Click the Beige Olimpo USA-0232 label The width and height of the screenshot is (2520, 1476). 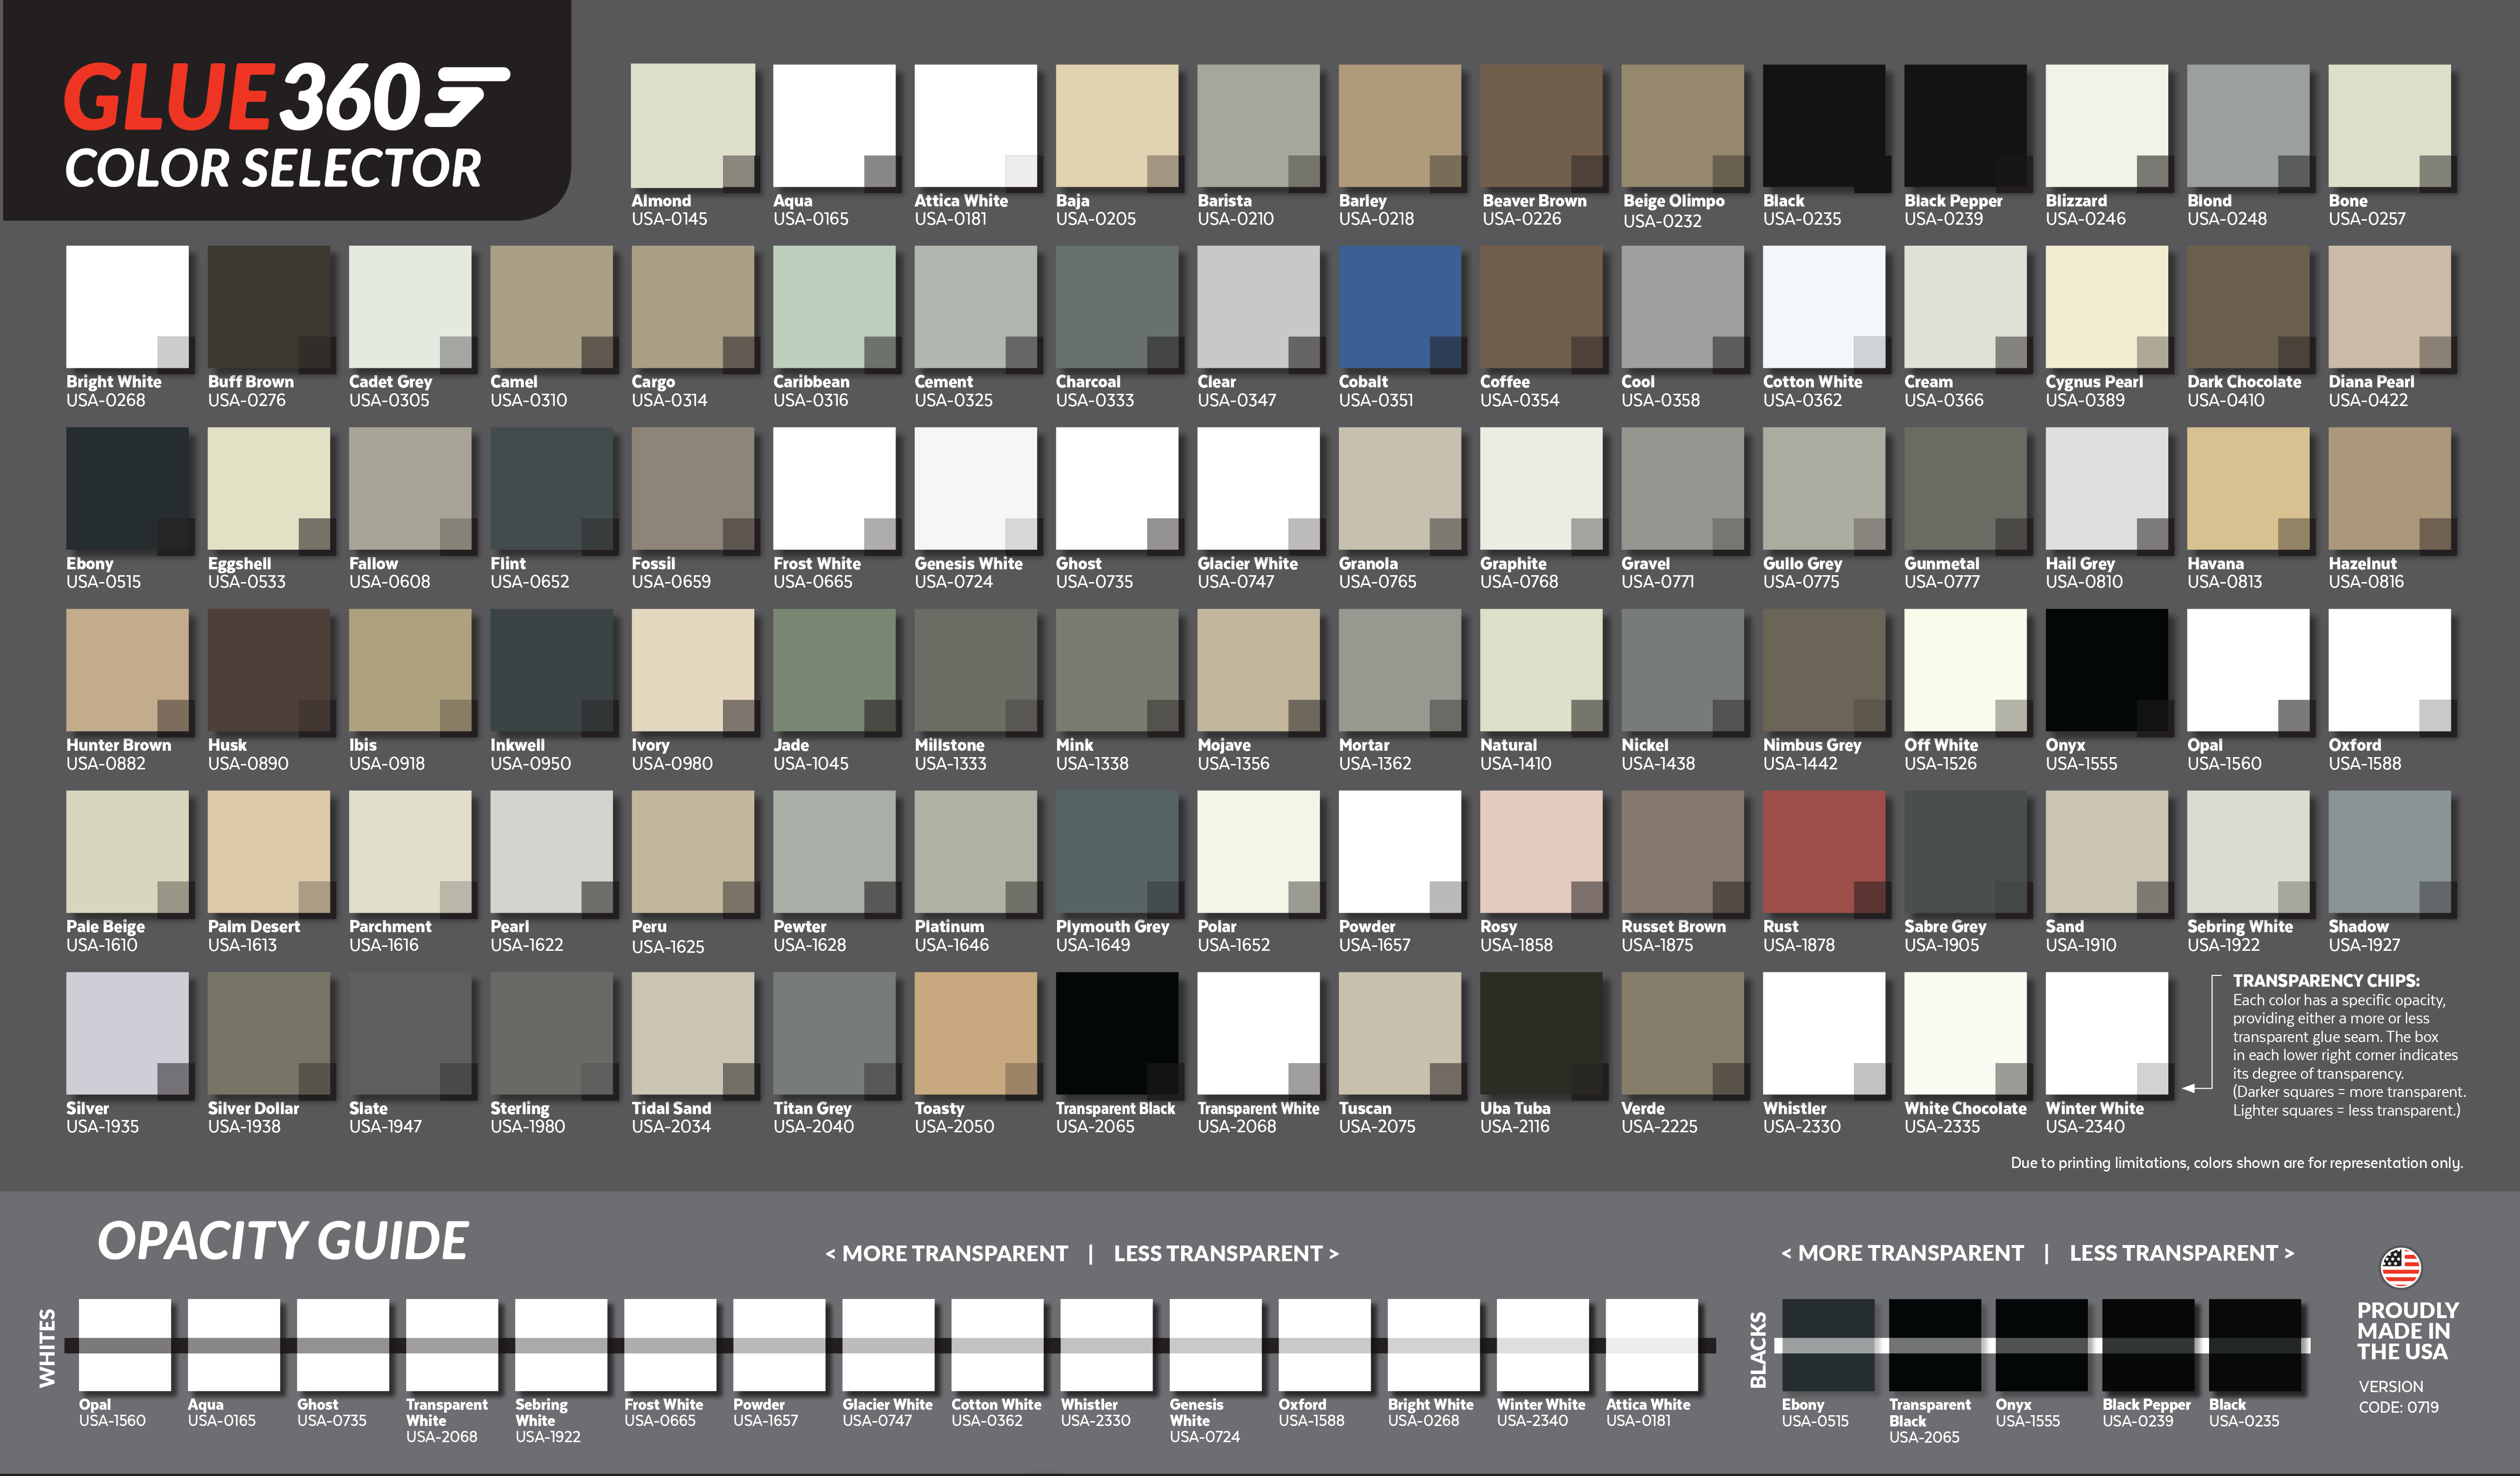coord(1673,210)
